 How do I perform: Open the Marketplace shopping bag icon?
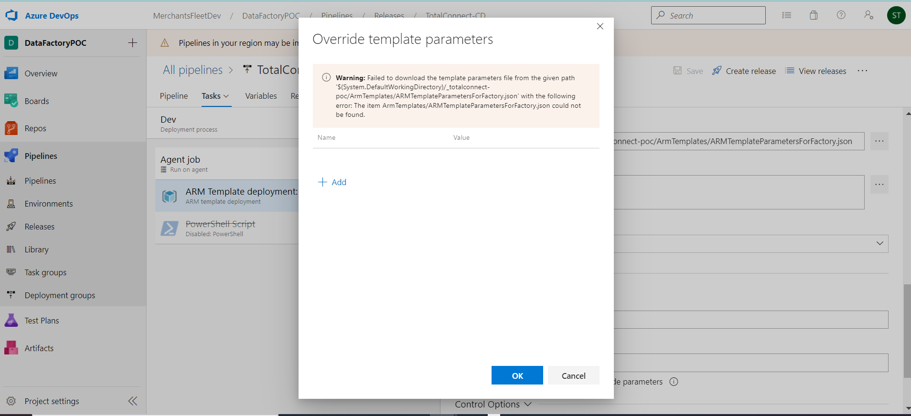pyautogui.click(x=814, y=15)
